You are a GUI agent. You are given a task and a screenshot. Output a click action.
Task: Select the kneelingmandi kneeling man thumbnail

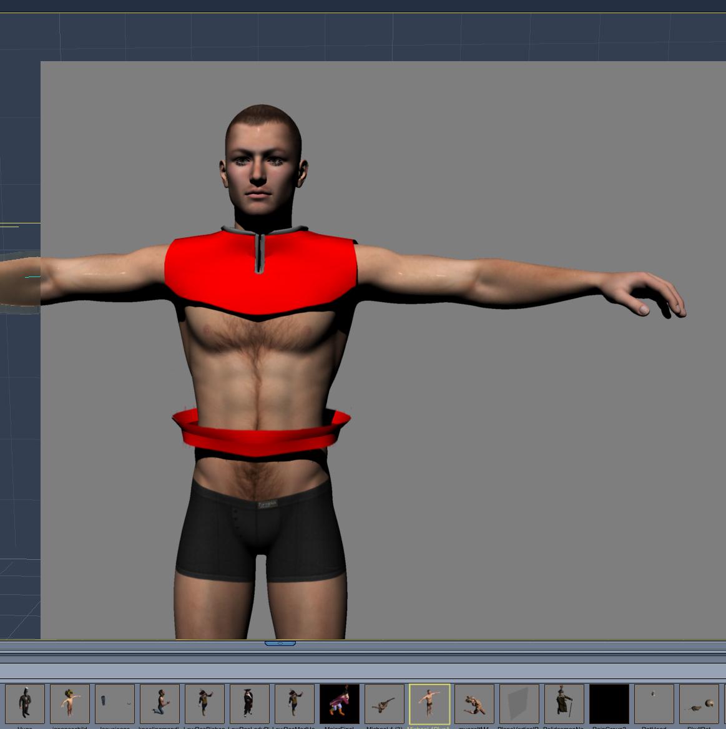[160, 703]
